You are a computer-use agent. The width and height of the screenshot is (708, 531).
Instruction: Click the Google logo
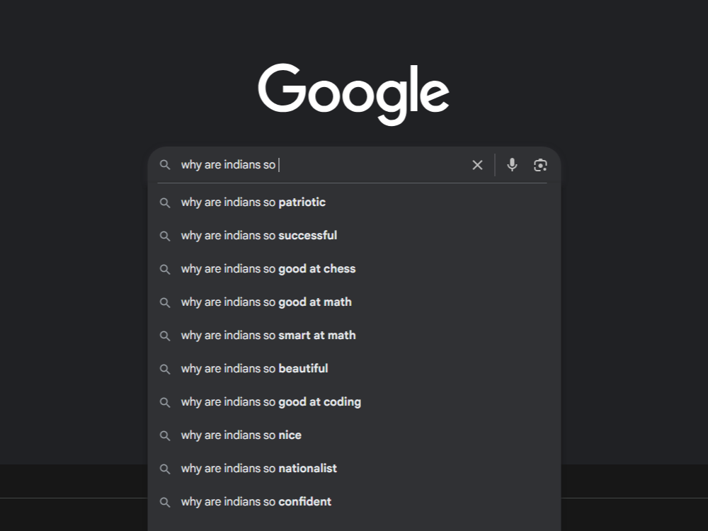[x=353, y=93]
